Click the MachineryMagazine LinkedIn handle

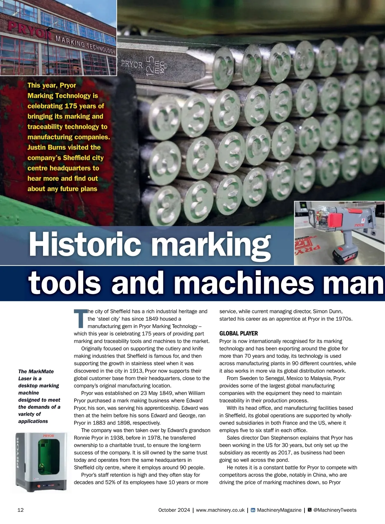tap(279, 510)
